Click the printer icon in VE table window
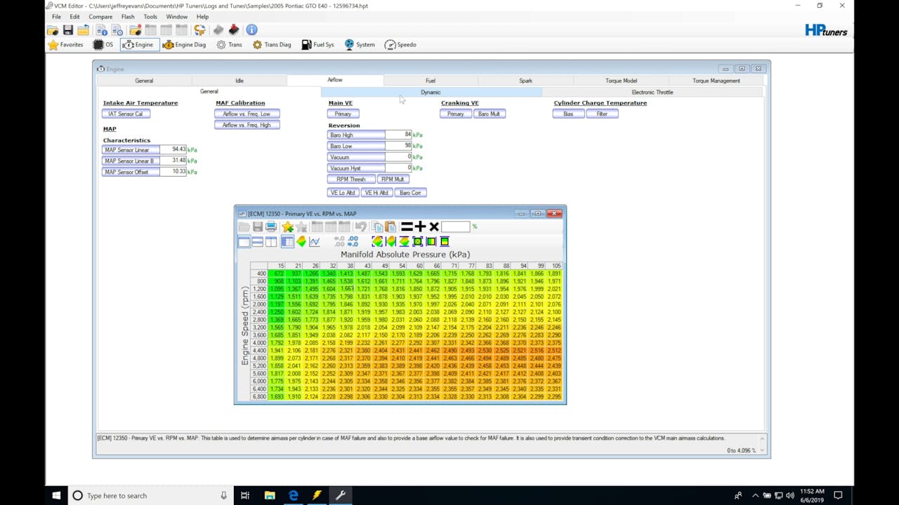This screenshot has width=899, height=505. pyautogui.click(x=271, y=227)
